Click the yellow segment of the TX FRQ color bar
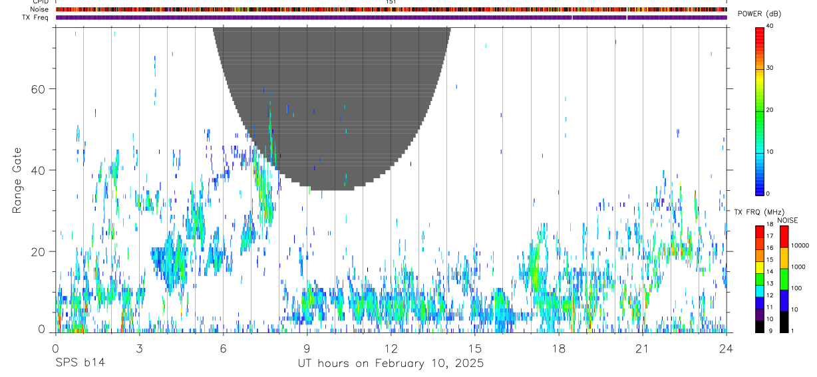The height and width of the screenshot is (377, 817). point(759,267)
